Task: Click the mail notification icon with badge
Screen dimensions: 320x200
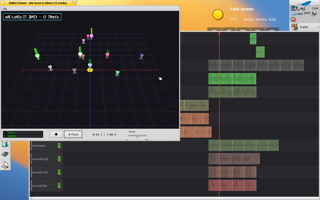Action: coord(293,19)
